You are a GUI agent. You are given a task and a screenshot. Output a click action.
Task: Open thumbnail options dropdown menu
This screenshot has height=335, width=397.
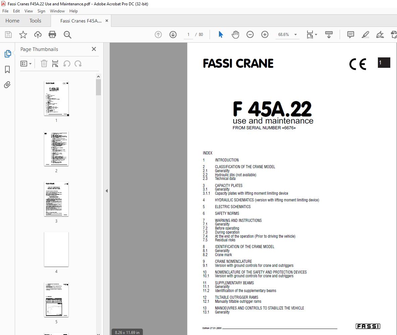tap(26, 63)
